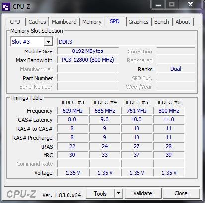Screen dimensions: 205x203
Task: Click the tRC value 33
Action: [105, 155]
